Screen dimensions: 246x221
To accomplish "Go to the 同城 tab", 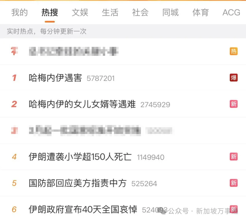I will tap(170, 12).
